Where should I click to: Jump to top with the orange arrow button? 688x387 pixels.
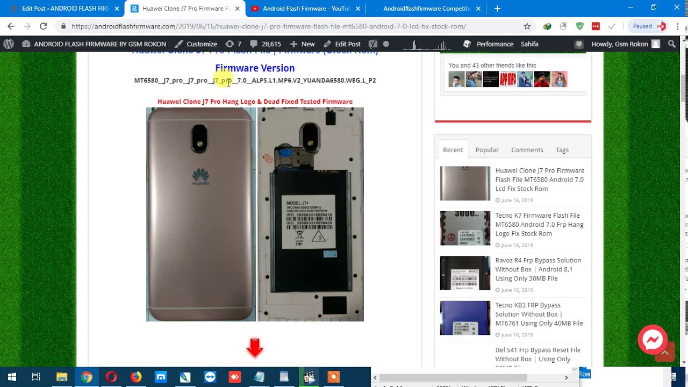click(x=664, y=353)
